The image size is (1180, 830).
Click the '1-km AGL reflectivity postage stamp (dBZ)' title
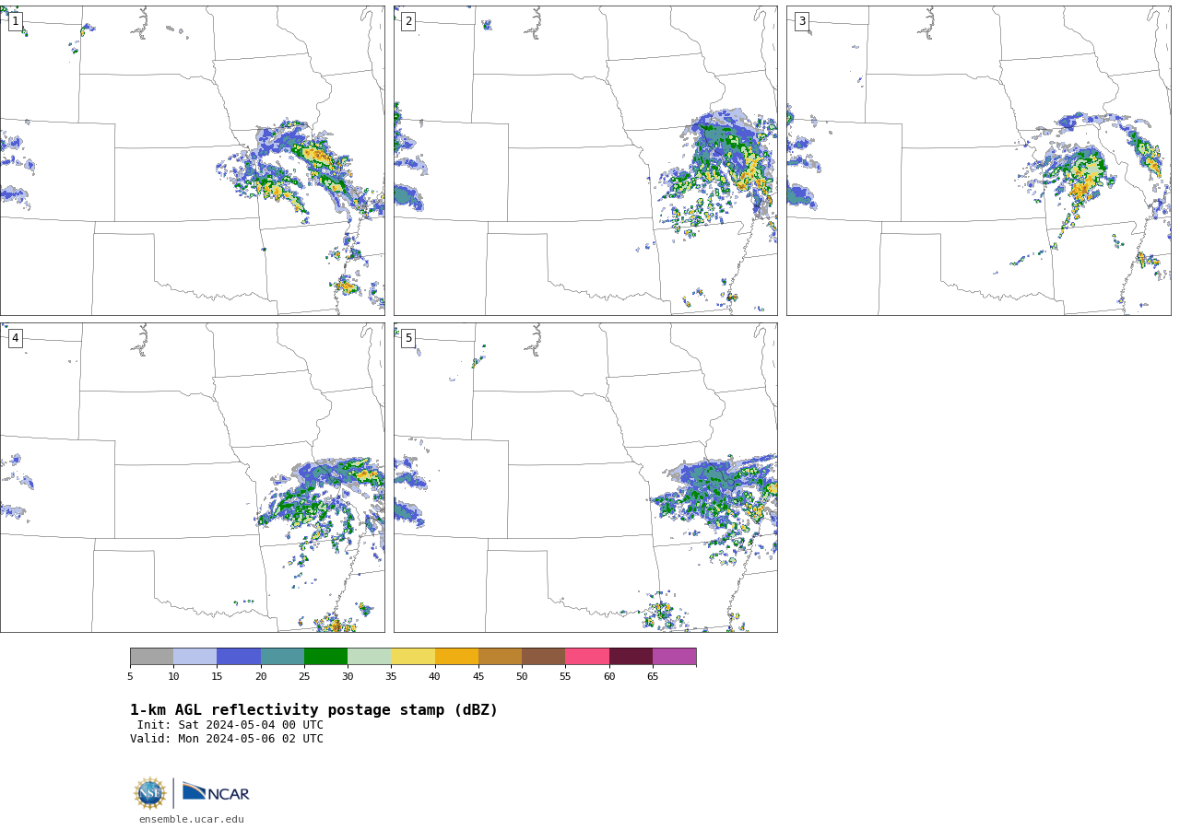click(313, 710)
